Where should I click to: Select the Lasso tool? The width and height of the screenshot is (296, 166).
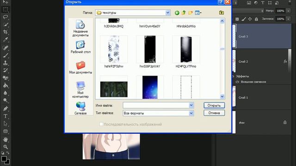6,17
